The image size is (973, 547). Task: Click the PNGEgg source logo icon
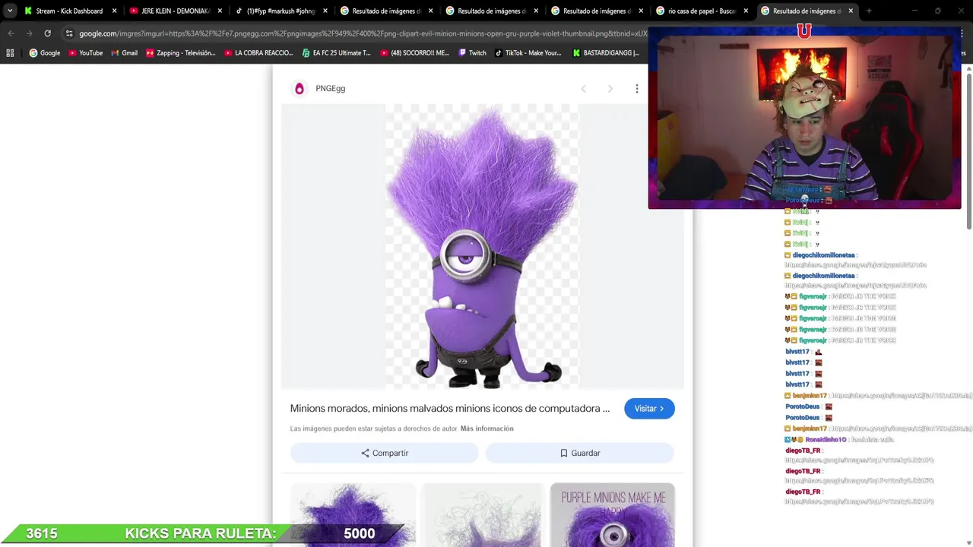300,89
